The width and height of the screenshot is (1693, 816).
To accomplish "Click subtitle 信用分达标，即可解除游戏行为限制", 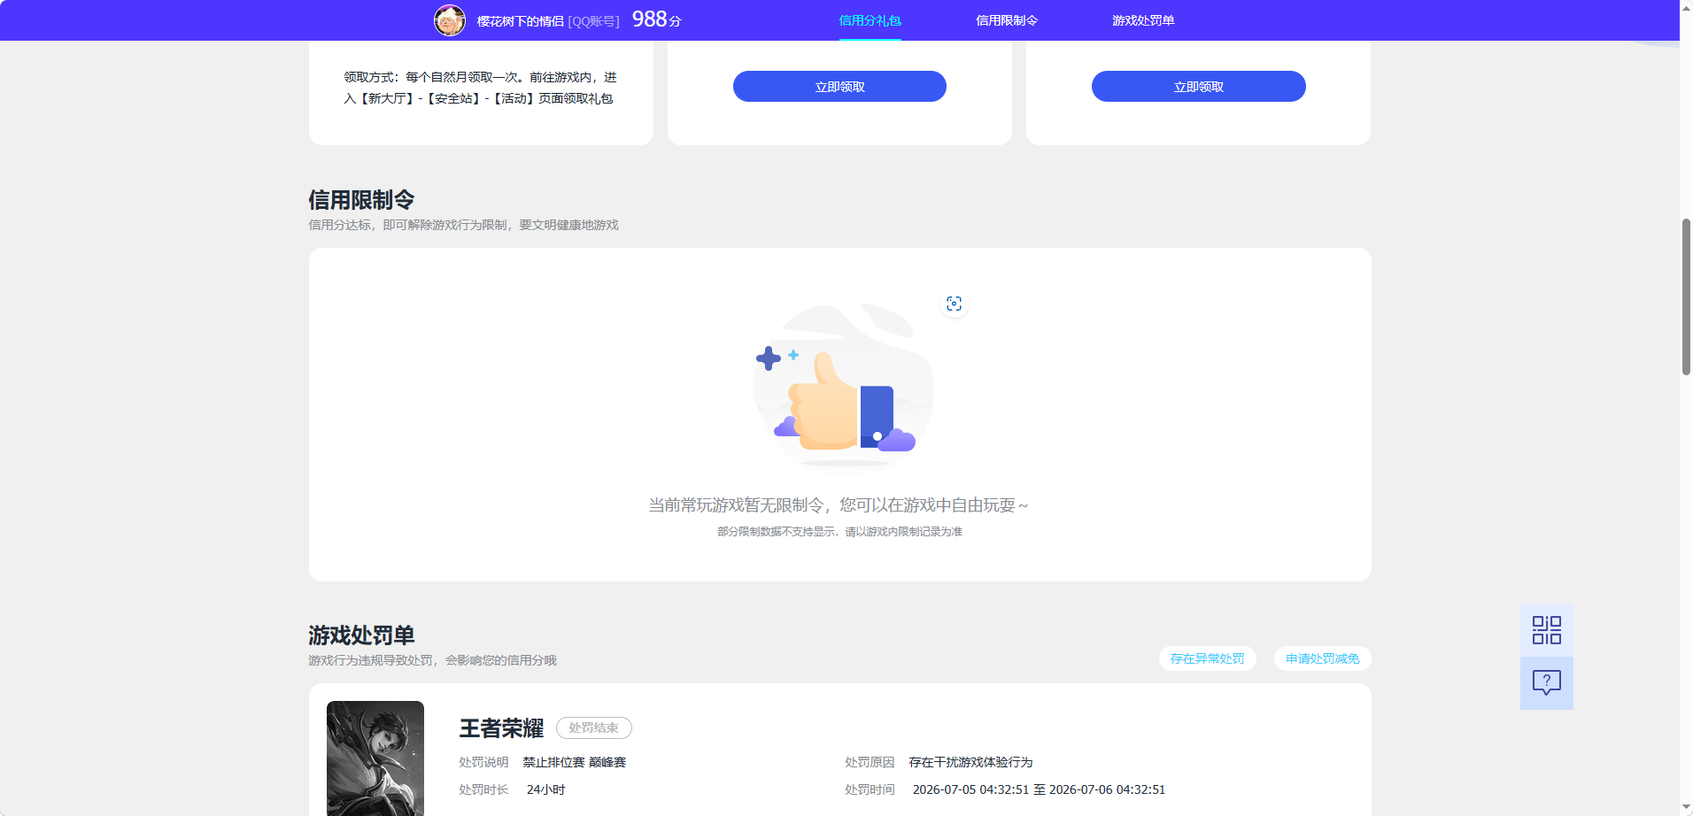I will 463,225.
